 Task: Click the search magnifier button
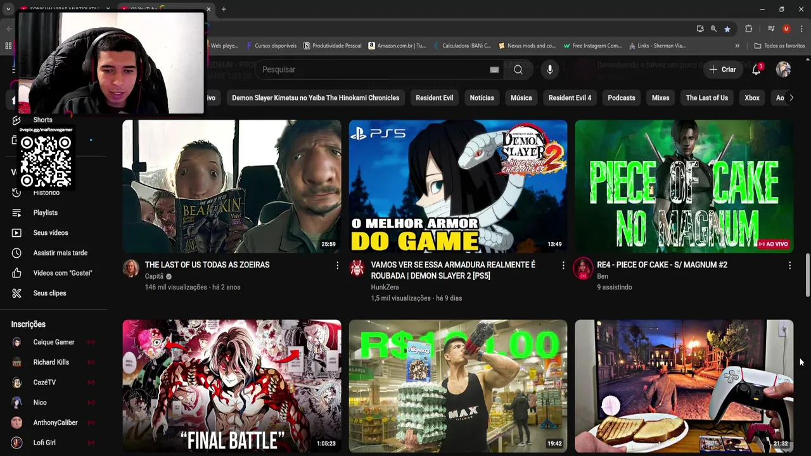pyautogui.click(x=518, y=70)
